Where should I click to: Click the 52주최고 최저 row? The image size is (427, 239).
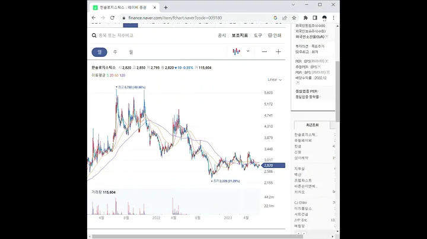point(307,51)
